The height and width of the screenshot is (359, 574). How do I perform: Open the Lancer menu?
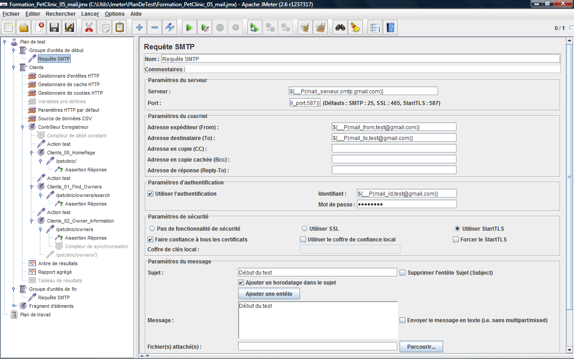[x=90, y=14]
